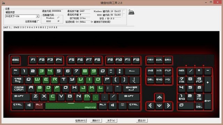The height and width of the screenshot is (125, 223).
Task: Click the up arrow key icon
Action: tap(159, 97)
